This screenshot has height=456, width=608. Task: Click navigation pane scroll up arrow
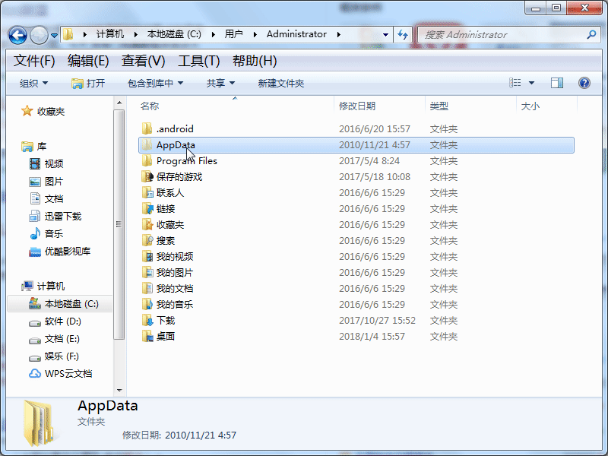coord(119,103)
